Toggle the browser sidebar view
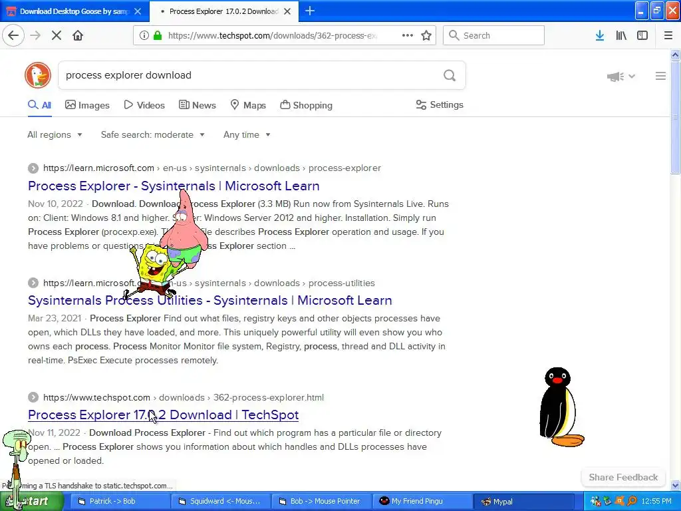The image size is (681, 511). click(x=642, y=35)
